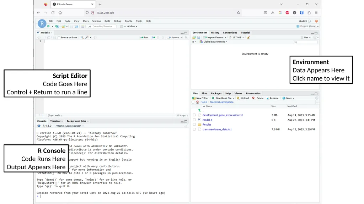Viewport: 364px width, 204px height.
Task: Switch to the Connections tab
Action: [230, 33]
